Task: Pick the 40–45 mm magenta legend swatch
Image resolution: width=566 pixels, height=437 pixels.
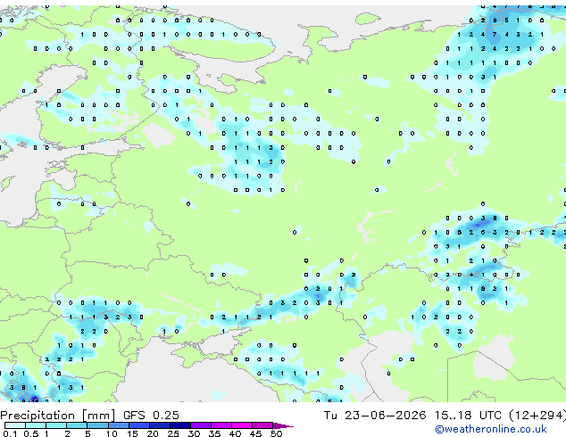Action: point(242,425)
